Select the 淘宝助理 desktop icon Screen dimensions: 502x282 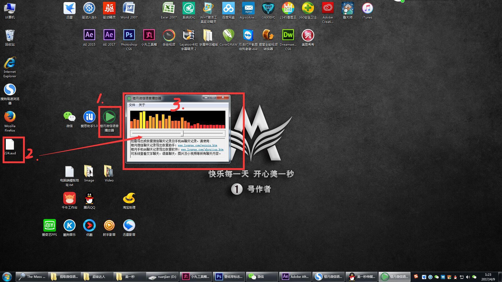click(129, 201)
